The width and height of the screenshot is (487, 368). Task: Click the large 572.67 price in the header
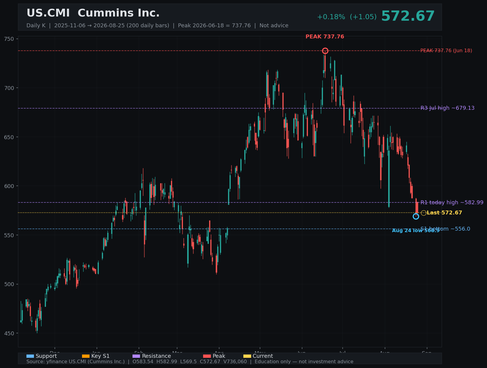(408, 16)
